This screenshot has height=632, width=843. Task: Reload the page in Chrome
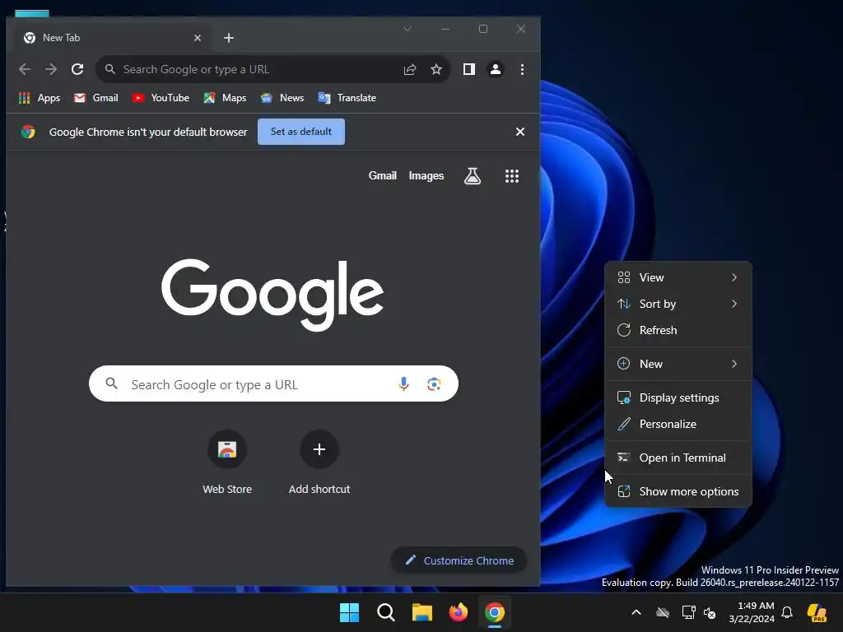[x=77, y=69]
